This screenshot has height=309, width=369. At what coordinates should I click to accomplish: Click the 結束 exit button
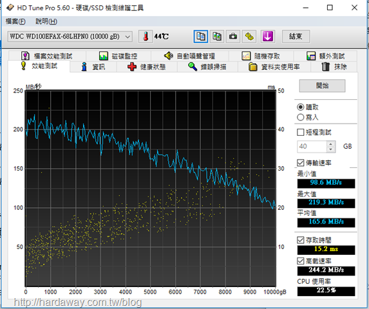click(296, 37)
